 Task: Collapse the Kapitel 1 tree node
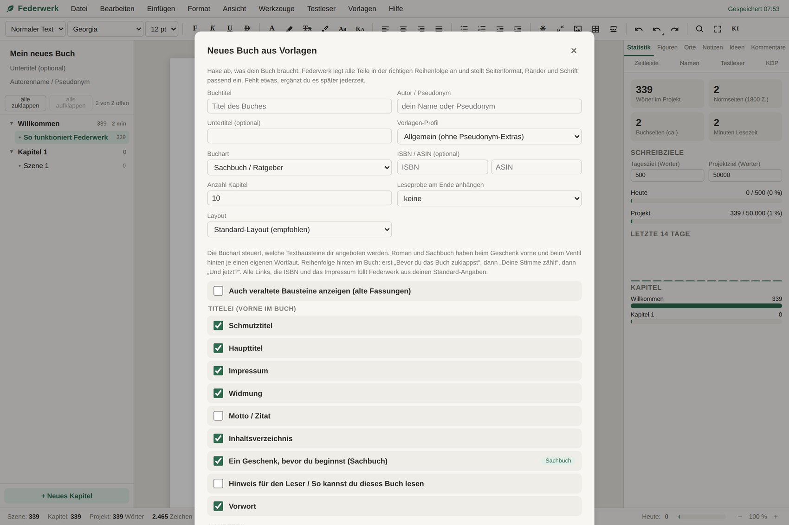[x=12, y=152]
